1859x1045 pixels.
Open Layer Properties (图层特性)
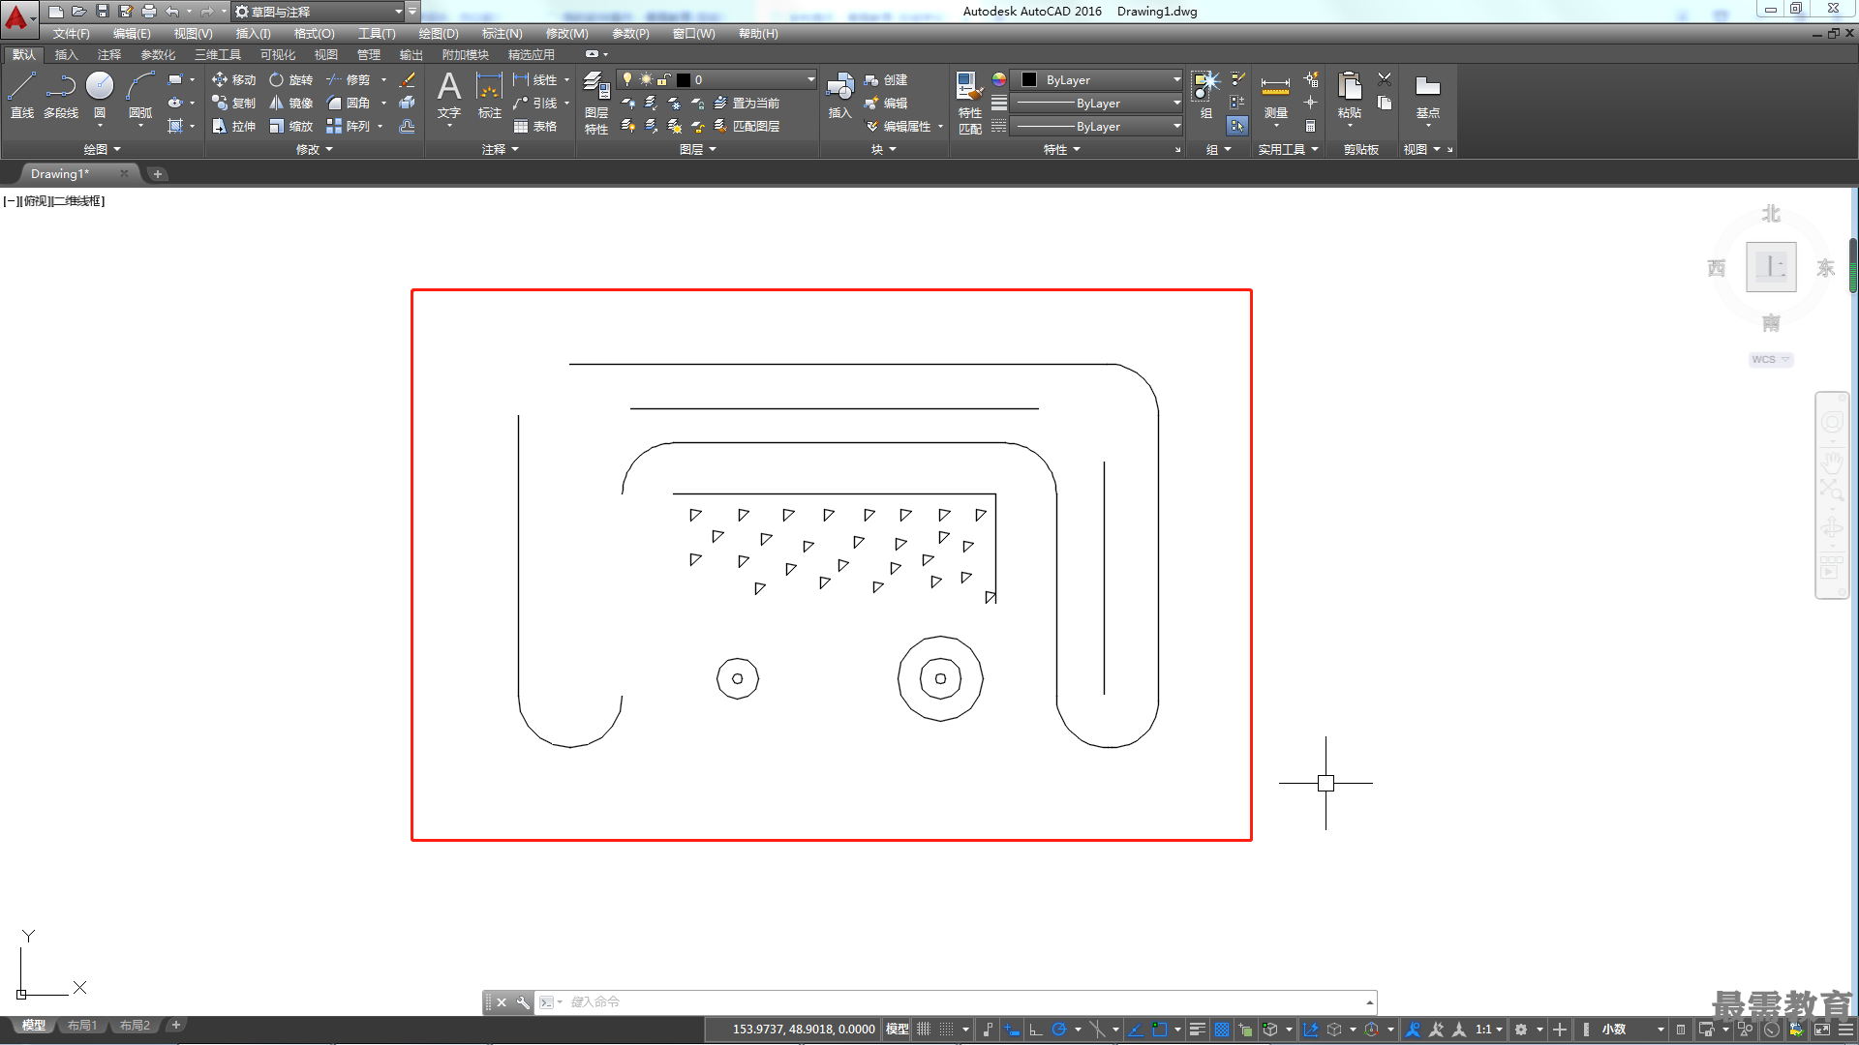596,102
